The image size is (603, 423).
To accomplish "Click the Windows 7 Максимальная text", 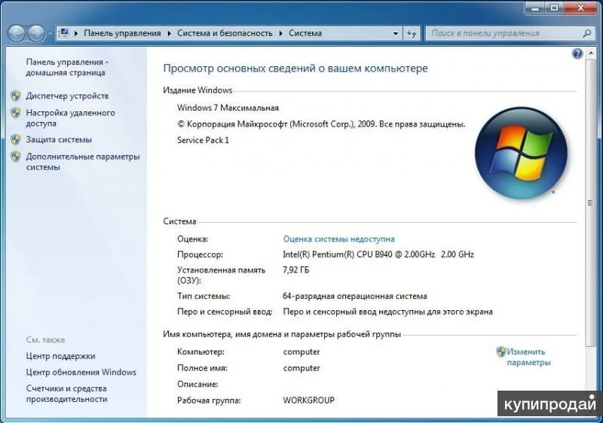I will pos(228,108).
